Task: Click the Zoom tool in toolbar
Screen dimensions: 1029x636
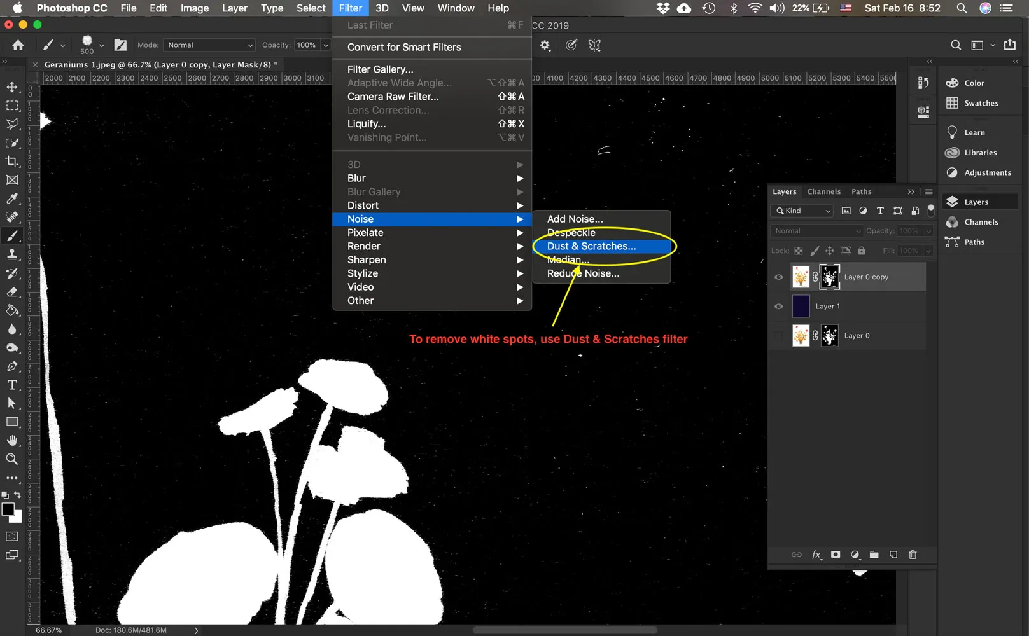Action: [12, 459]
